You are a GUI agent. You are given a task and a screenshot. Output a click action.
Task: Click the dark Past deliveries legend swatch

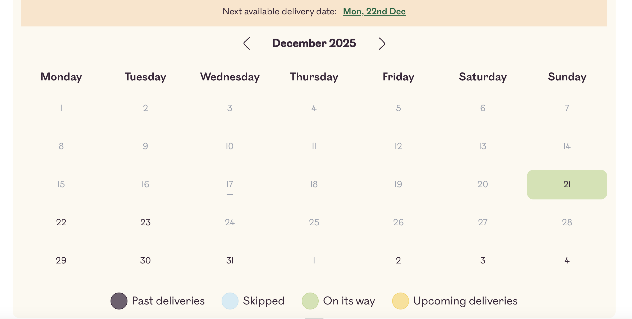pos(119,301)
